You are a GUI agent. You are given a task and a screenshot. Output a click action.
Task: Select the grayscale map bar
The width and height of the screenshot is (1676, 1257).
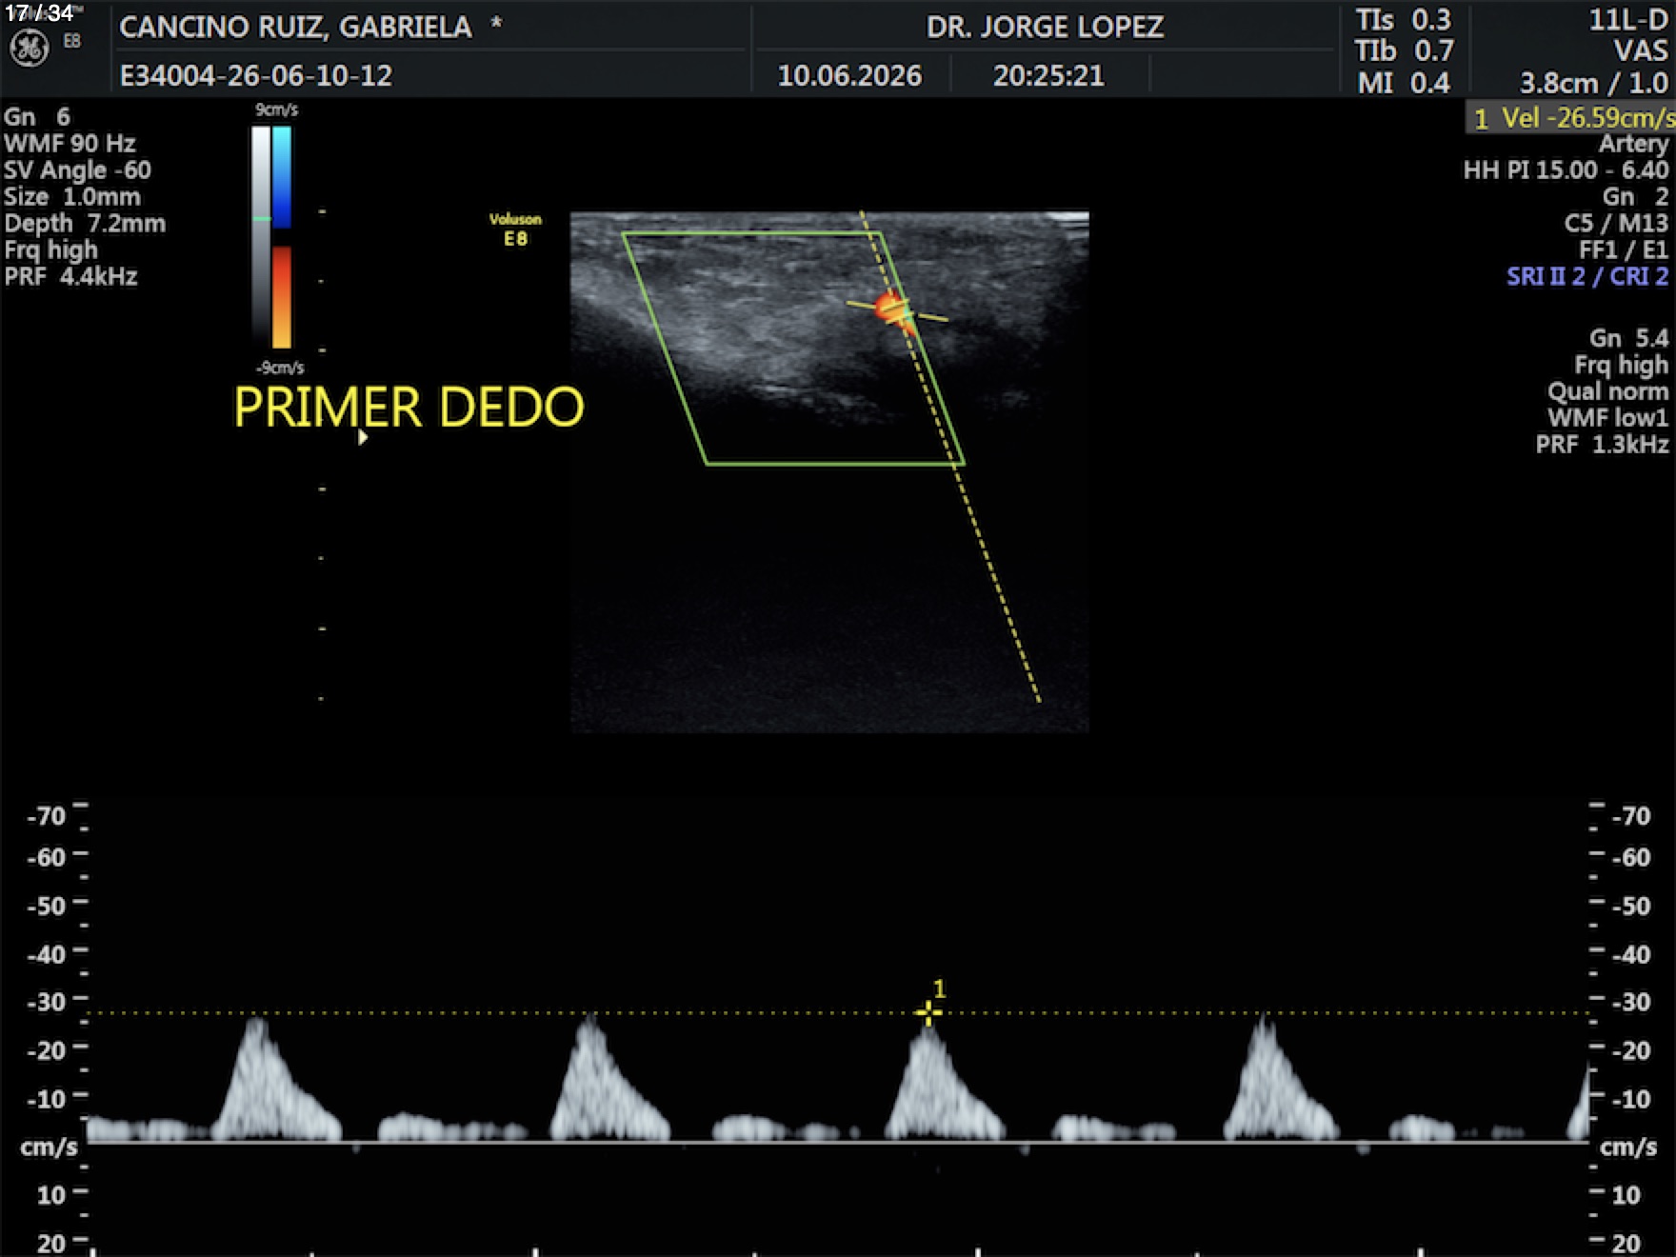(x=261, y=237)
